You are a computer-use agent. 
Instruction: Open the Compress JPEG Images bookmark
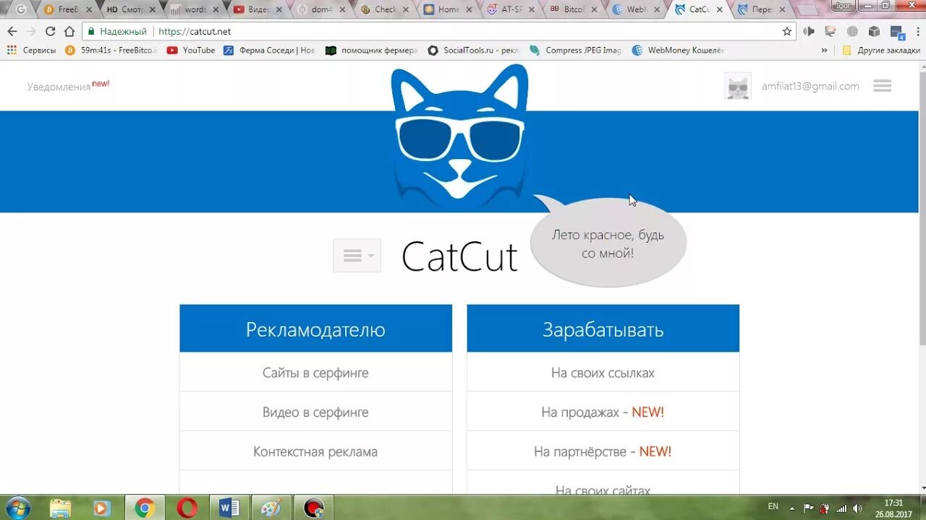(576, 51)
